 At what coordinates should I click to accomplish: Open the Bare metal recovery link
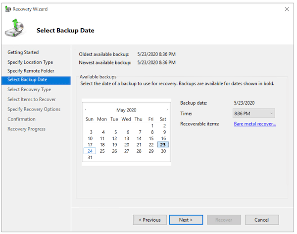(254, 123)
